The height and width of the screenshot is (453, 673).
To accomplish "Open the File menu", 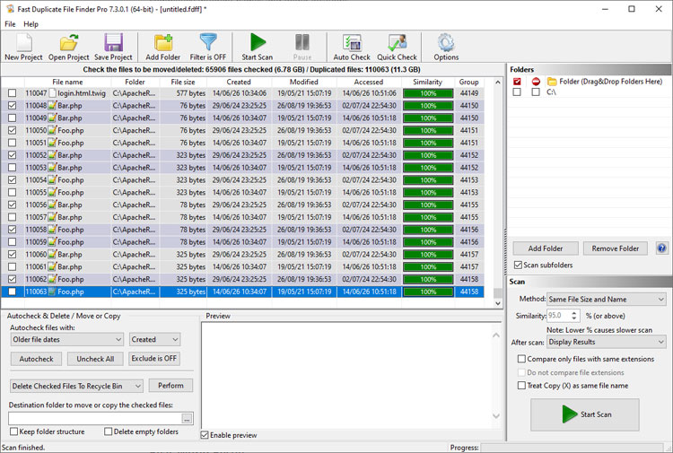I will [10, 24].
